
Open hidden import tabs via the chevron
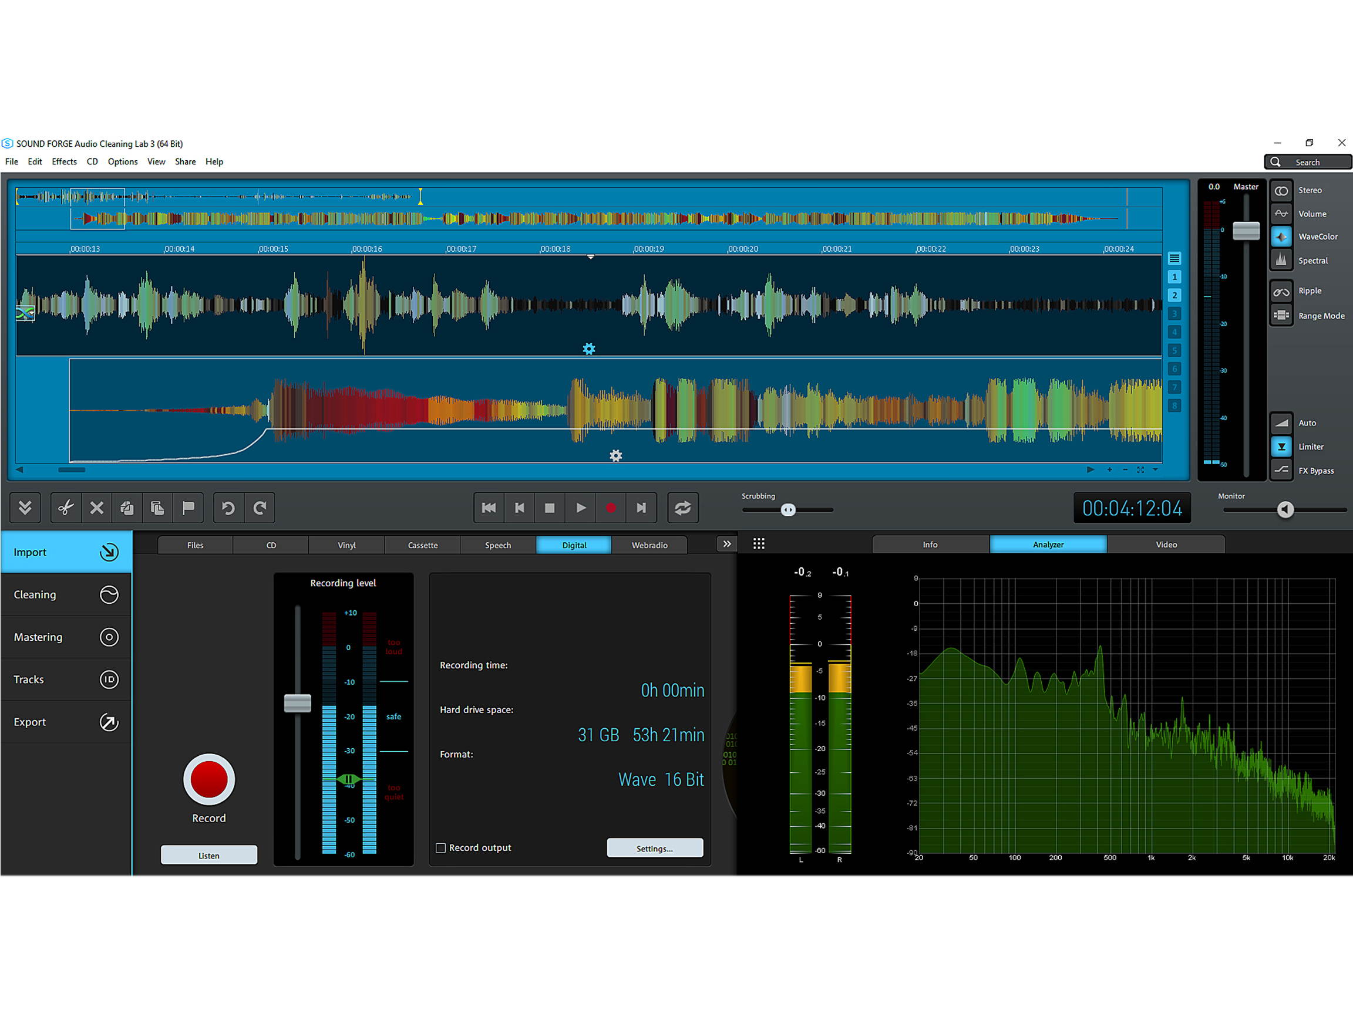726,543
